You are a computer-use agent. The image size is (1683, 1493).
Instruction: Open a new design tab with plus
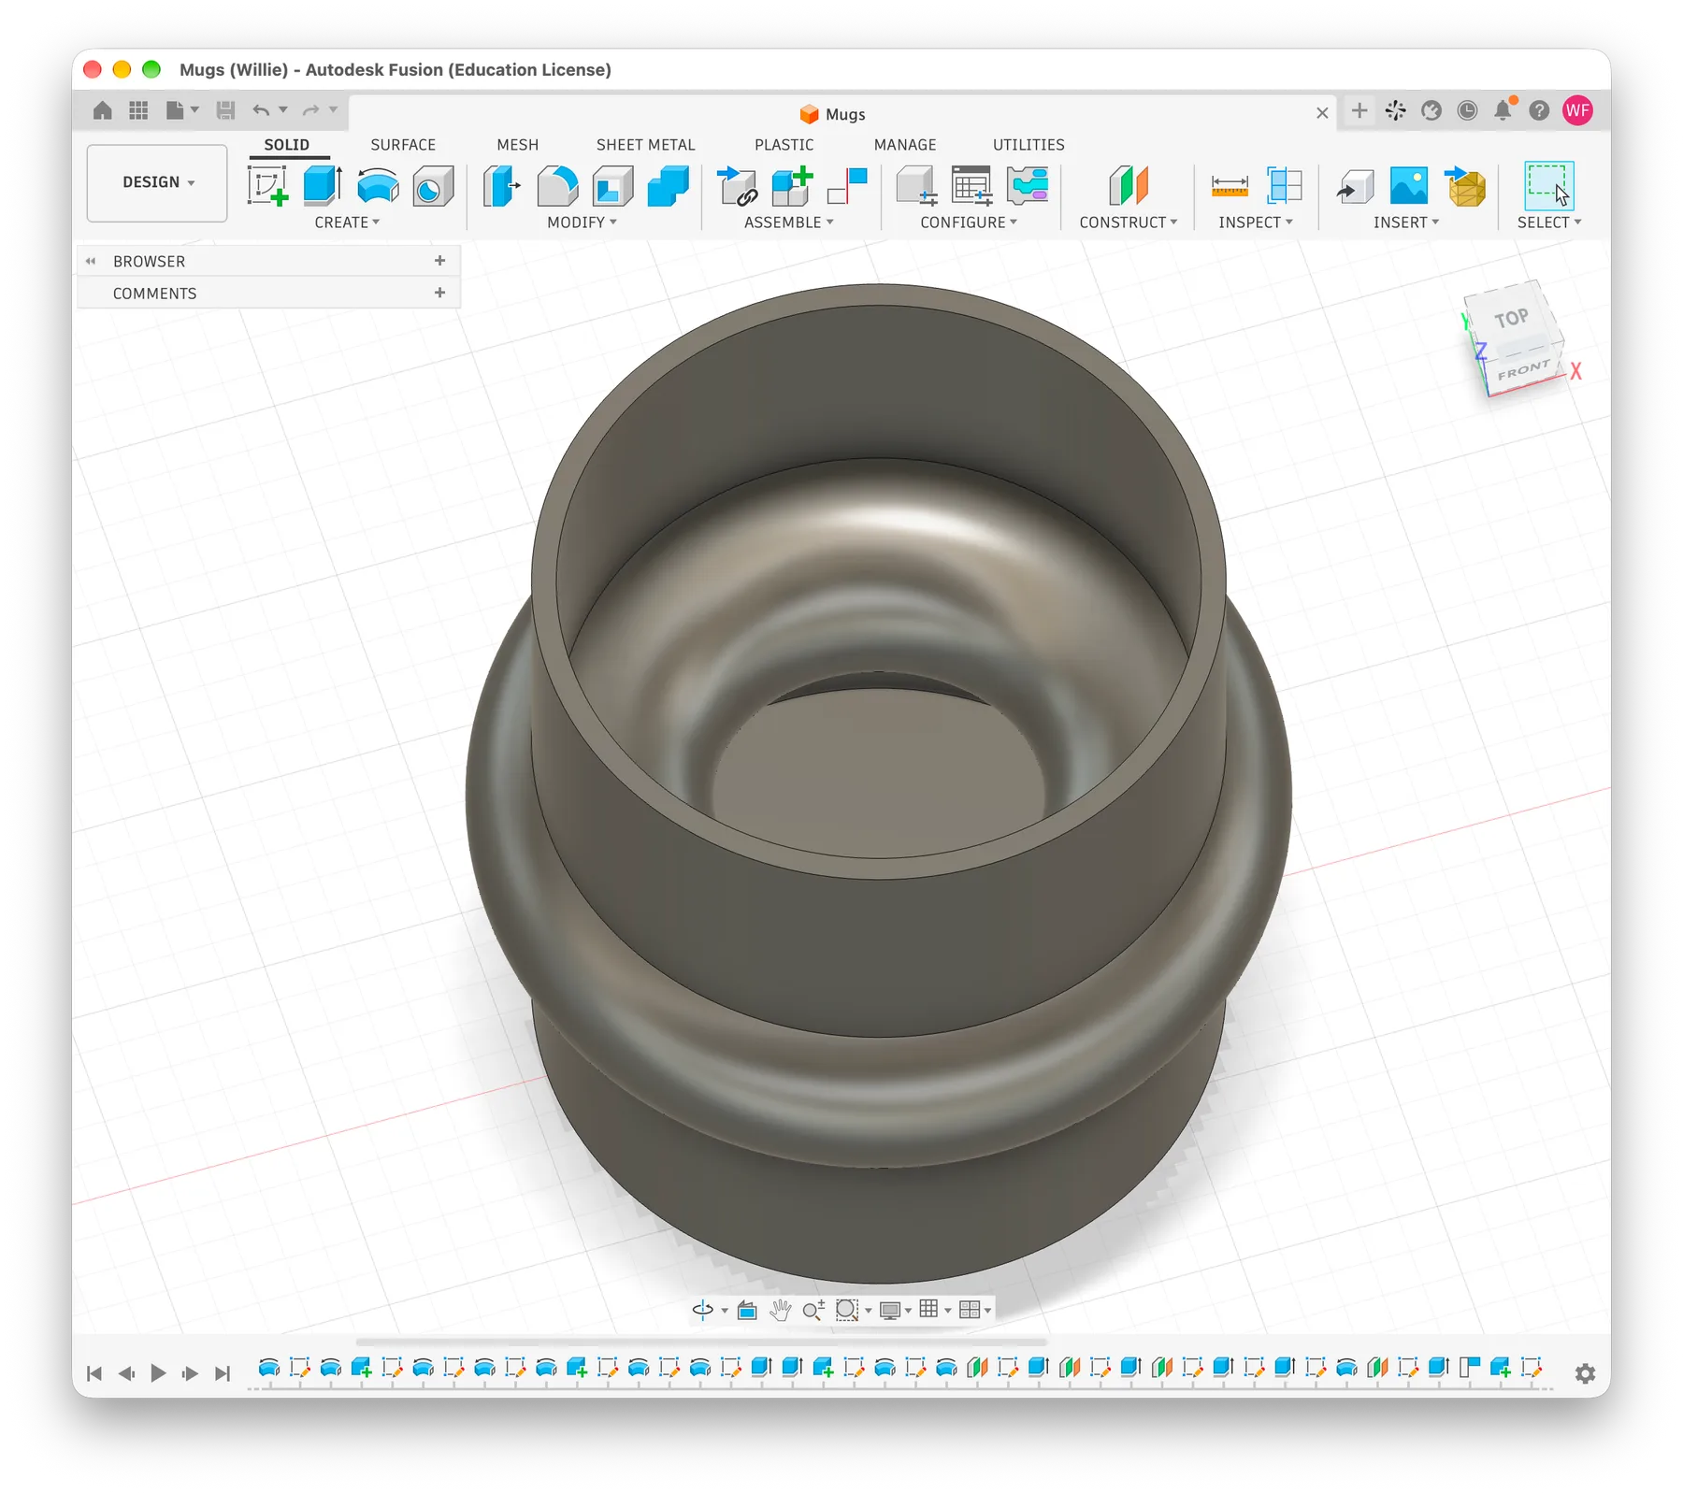[x=1359, y=110]
